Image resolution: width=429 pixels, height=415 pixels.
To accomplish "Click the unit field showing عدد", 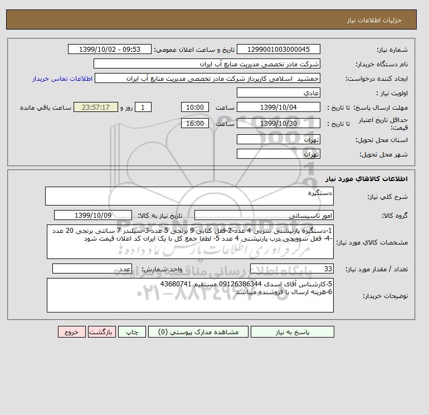I will (92, 268).
